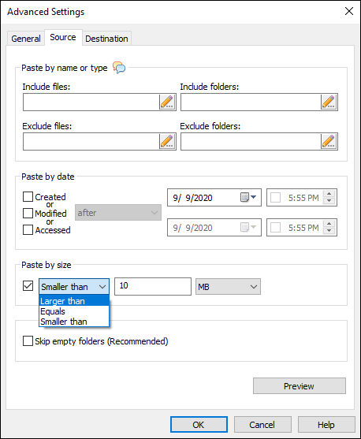The image size is (361, 439).
Task: Increase the first time field with up arrow
Action: [x=329, y=194]
